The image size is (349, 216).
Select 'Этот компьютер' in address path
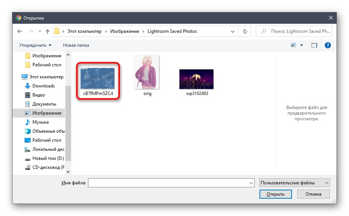click(84, 31)
